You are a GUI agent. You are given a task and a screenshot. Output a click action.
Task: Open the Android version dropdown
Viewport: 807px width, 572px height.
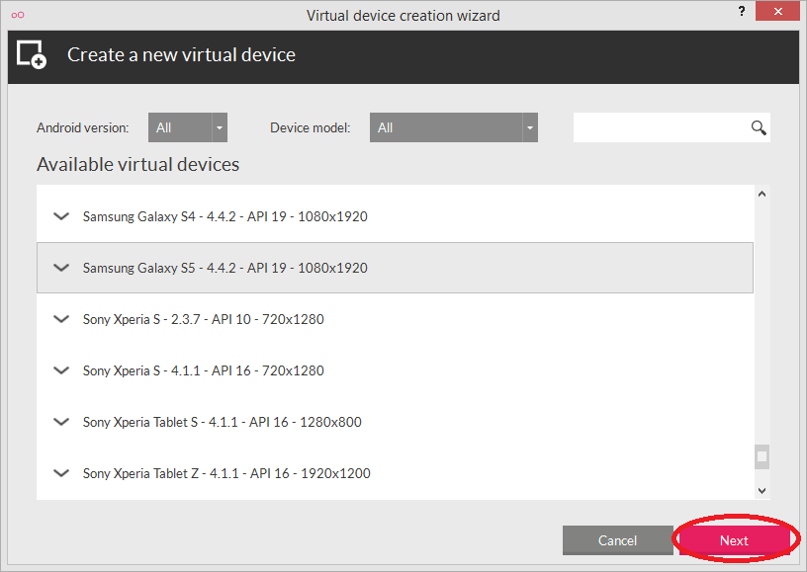188,127
